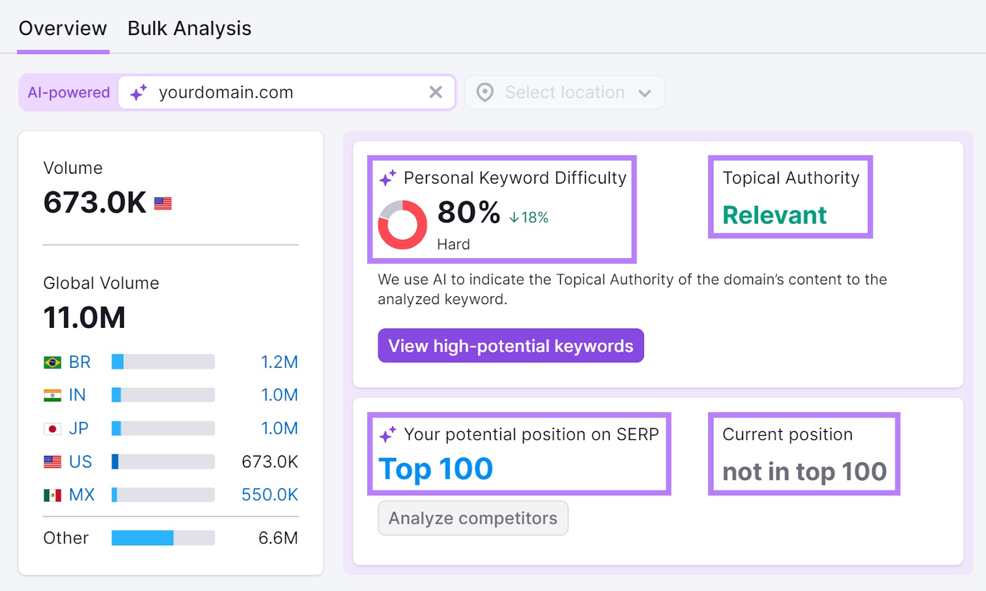Viewport: 986px width, 591px height.
Task: Click the Mexico flag icon
Action: 52,494
